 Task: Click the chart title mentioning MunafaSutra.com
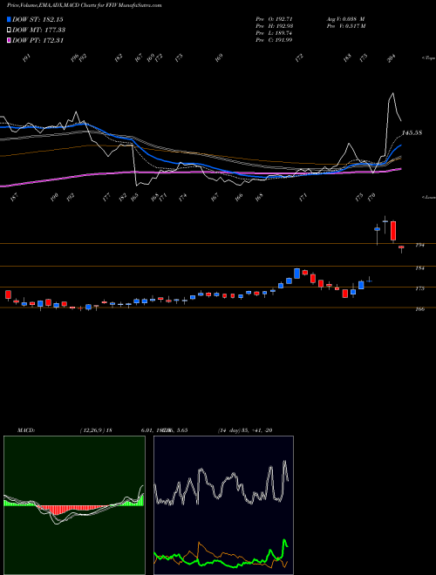coord(85,5)
